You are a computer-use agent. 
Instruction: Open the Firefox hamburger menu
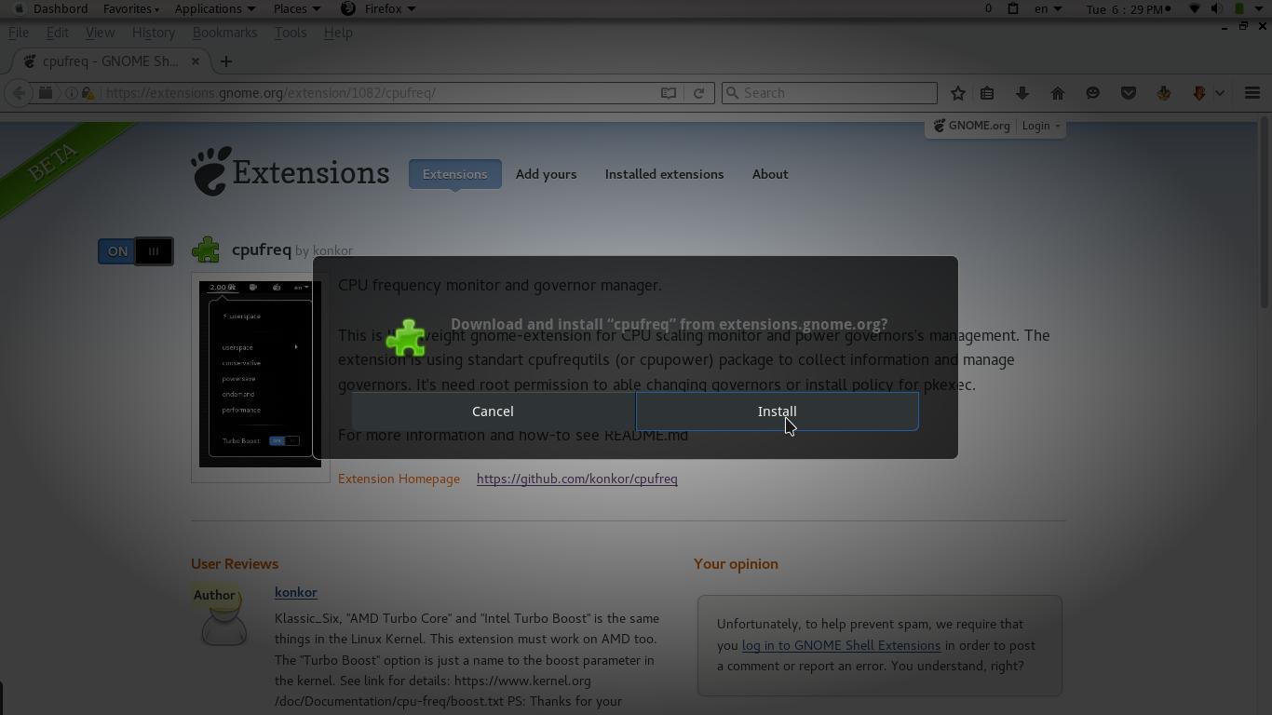1252,93
